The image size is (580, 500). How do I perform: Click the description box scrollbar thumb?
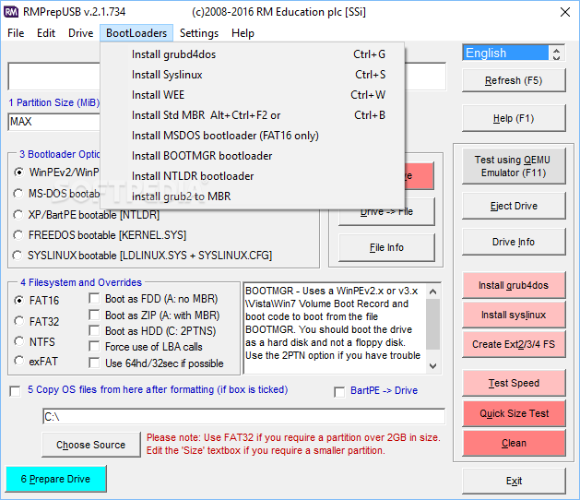point(432,324)
